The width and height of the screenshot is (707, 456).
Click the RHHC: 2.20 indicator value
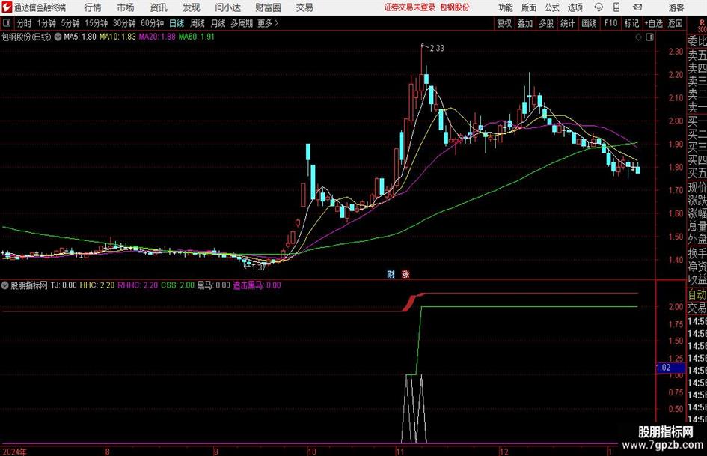click(x=138, y=285)
